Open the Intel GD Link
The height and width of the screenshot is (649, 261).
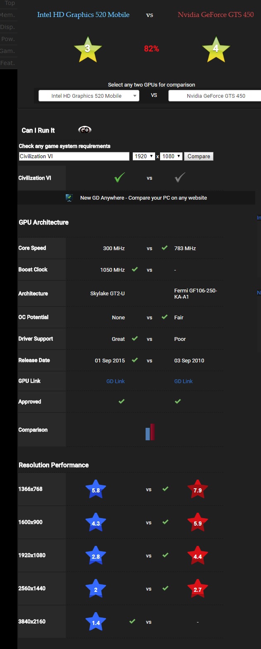click(x=115, y=381)
